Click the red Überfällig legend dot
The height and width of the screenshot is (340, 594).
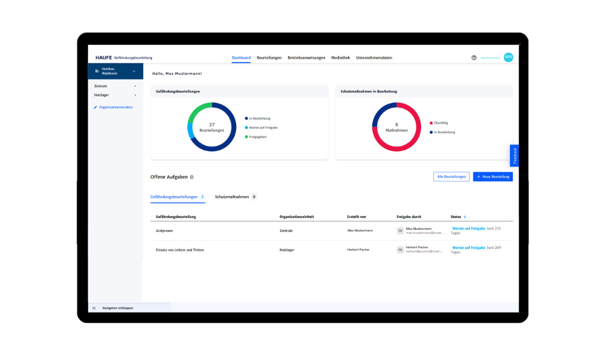coord(431,123)
